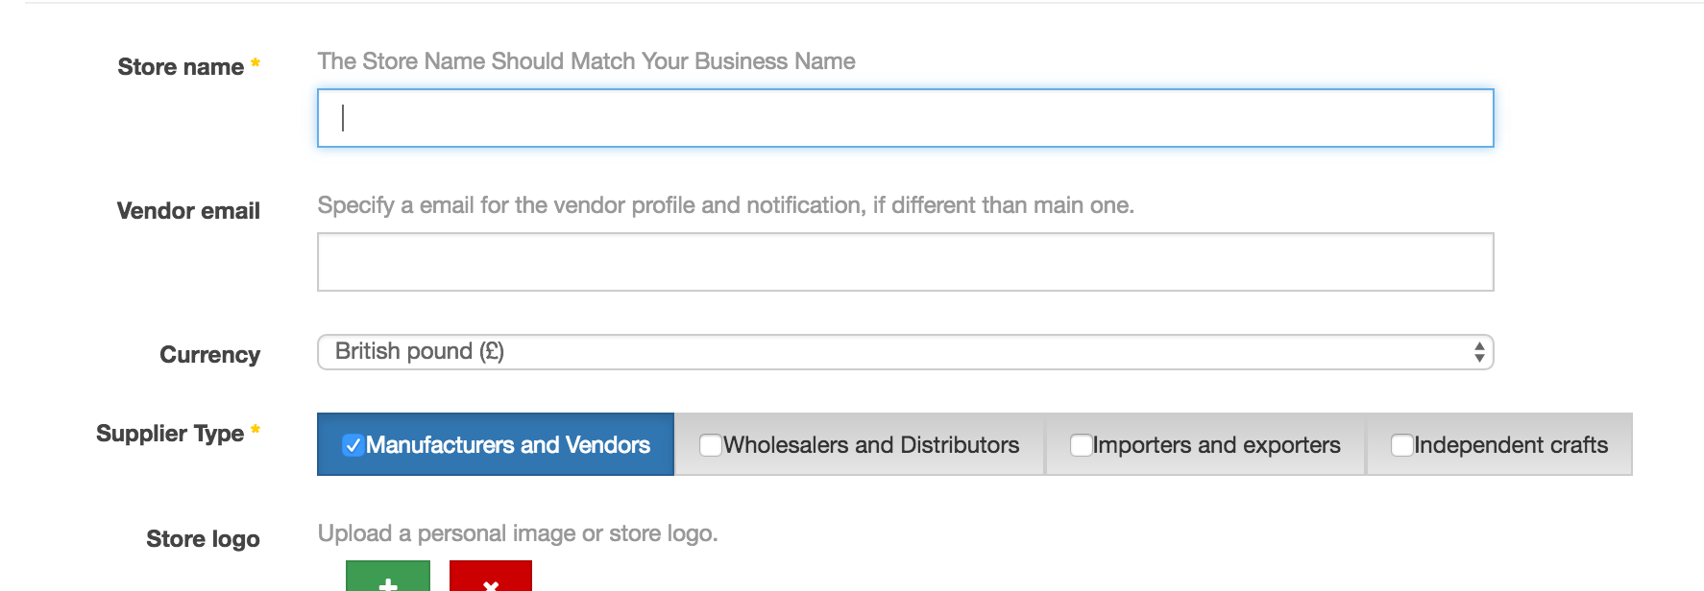
Task: Enable the Importers and exporters checkbox
Action: pos(1081,445)
